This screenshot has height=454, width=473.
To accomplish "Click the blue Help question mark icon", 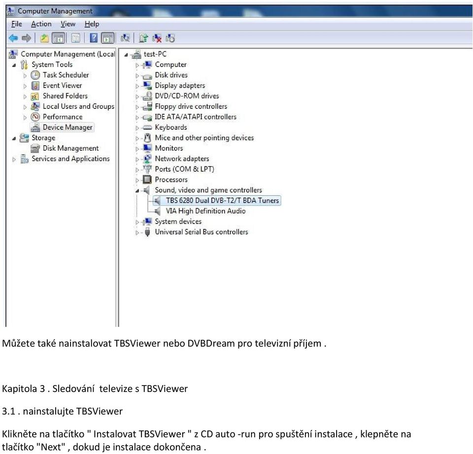I will point(94,38).
